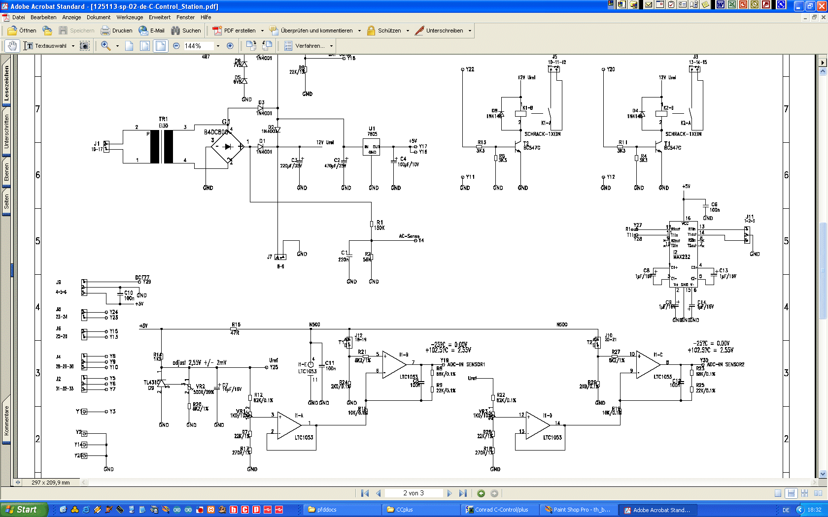Click the Drucken printer button
The height and width of the screenshot is (517, 828).
(116, 31)
